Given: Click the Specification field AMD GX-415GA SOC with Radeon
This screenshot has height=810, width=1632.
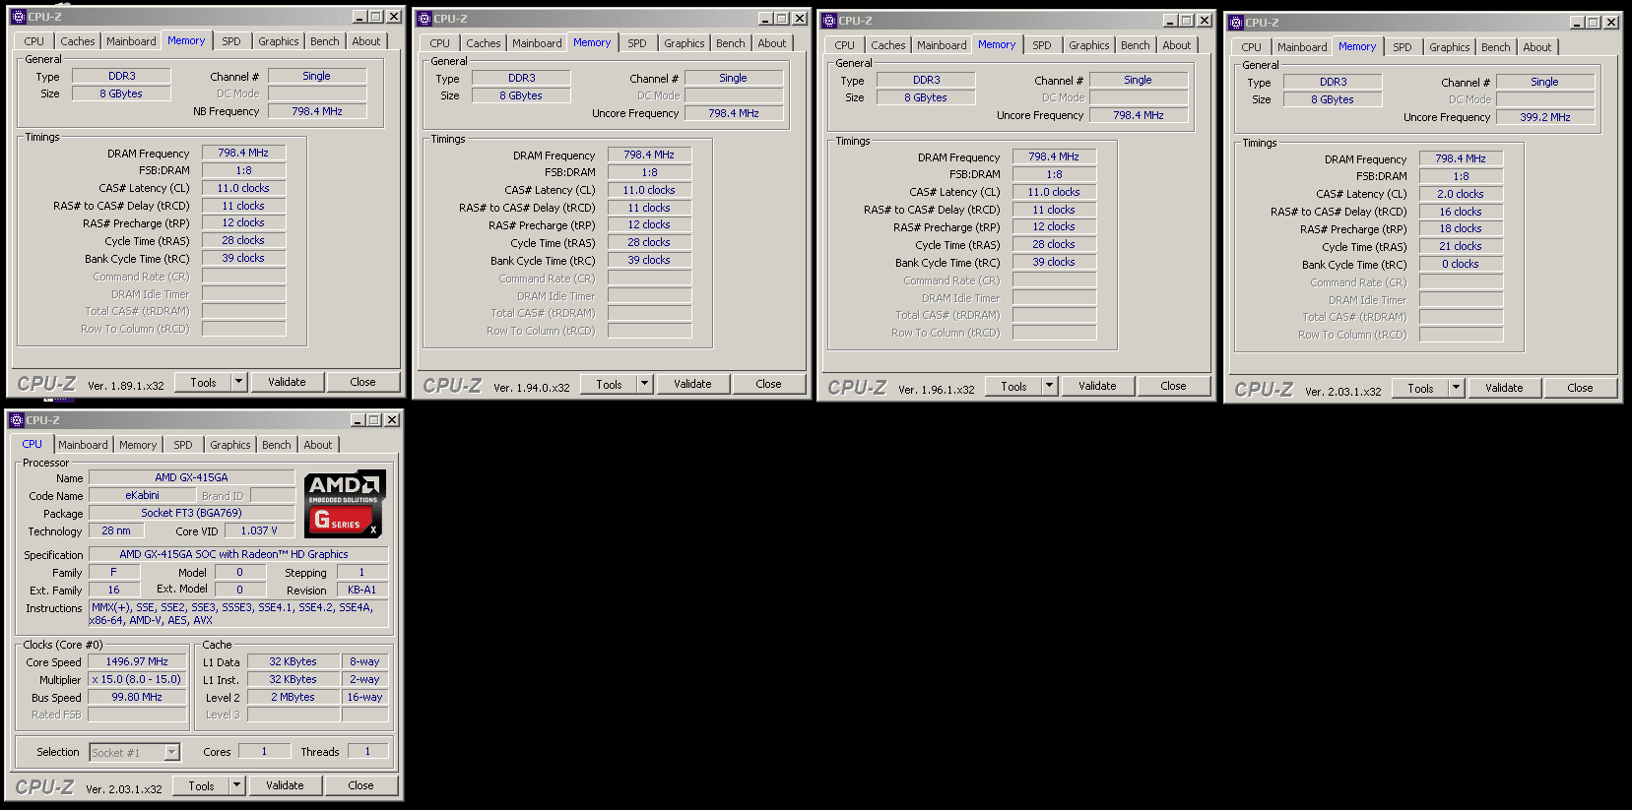Looking at the screenshot, I should pos(238,554).
